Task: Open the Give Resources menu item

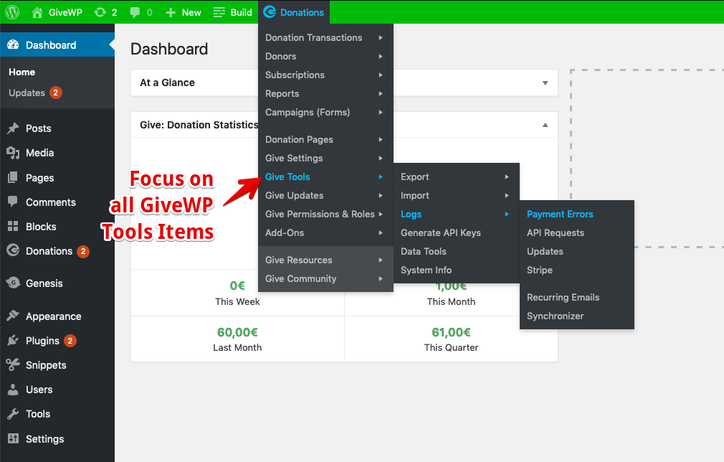Action: point(325,260)
